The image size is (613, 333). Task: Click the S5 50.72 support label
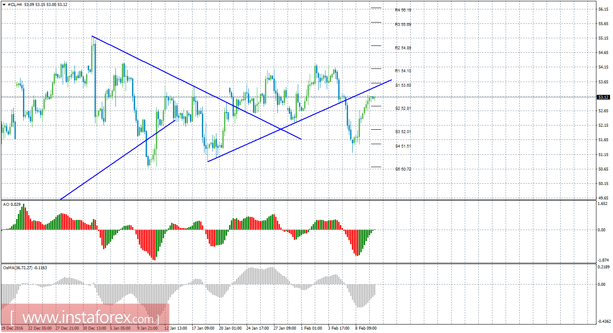click(x=403, y=169)
